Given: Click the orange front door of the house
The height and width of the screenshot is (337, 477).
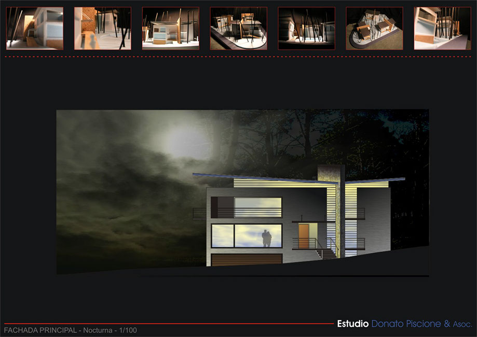Looking at the screenshot, I should click(x=304, y=235).
